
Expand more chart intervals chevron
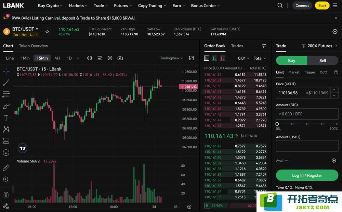point(78,58)
